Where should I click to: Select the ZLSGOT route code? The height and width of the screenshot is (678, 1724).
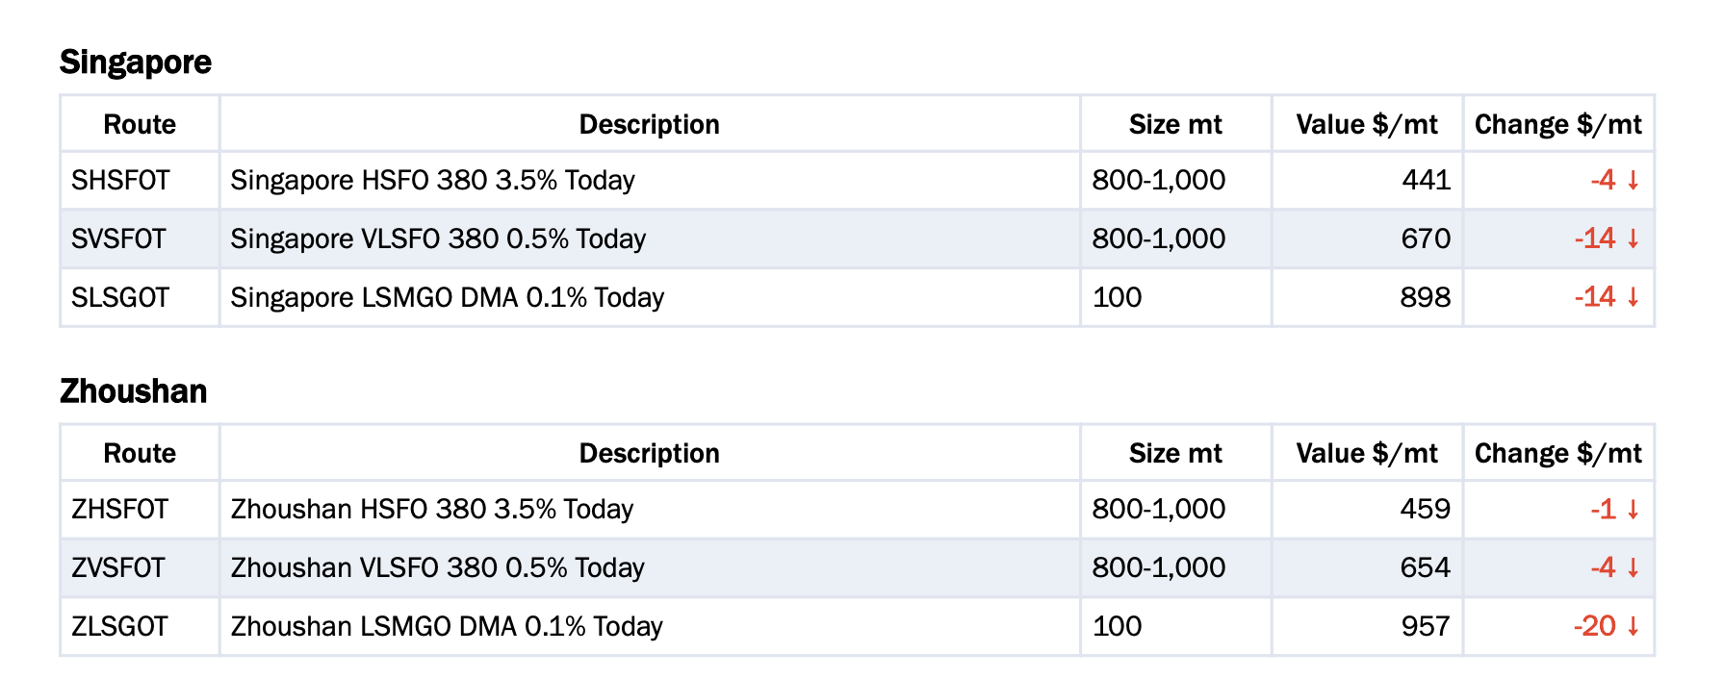119,626
